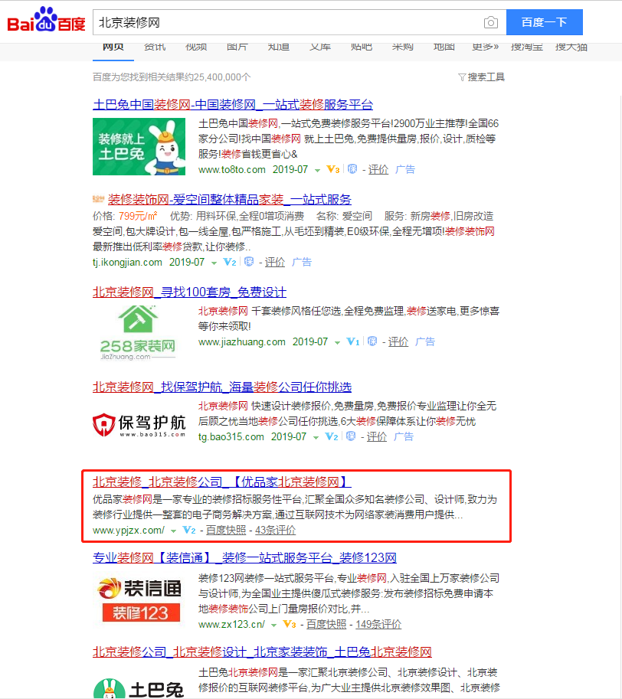Screen dimensions: 622x699
Task: Open camera image search icon
Action: click(490, 22)
